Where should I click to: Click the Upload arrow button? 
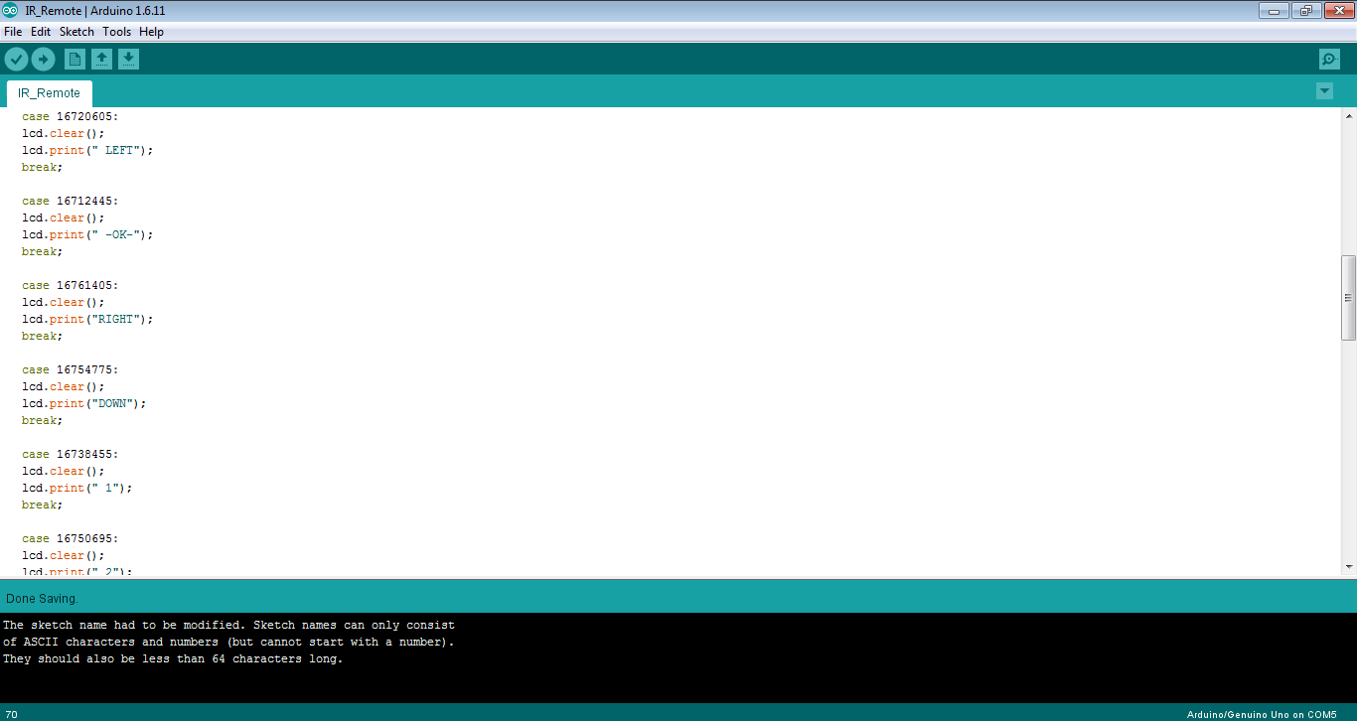point(43,60)
